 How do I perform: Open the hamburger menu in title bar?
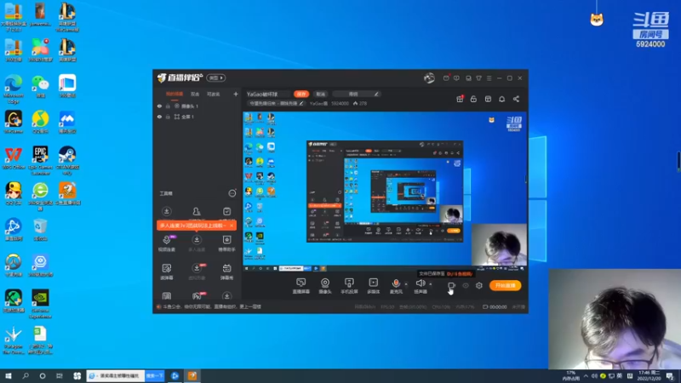coord(489,78)
